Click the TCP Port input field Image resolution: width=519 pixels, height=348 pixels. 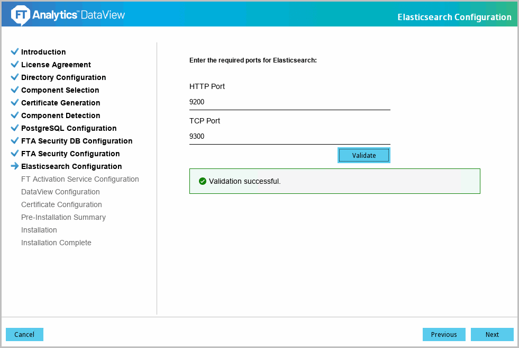pos(289,137)
